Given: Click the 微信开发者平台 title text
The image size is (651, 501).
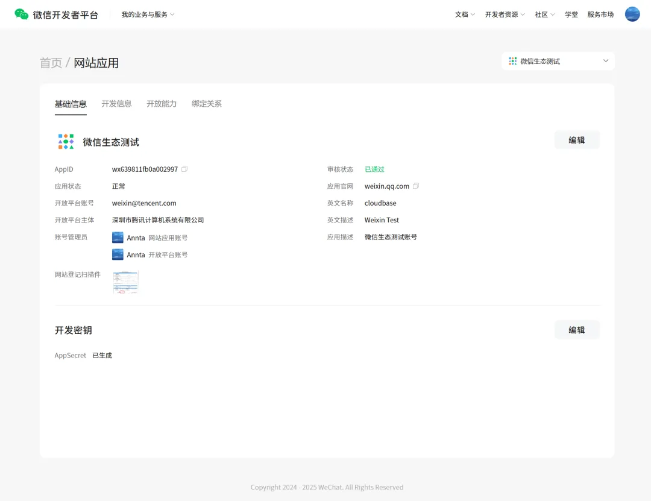Looking at the screenshot, I should pyautogui.click(x=66, y=15).
